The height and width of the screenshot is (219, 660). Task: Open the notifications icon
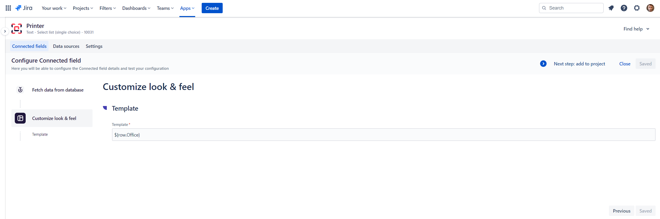click(x=611, y=8)
